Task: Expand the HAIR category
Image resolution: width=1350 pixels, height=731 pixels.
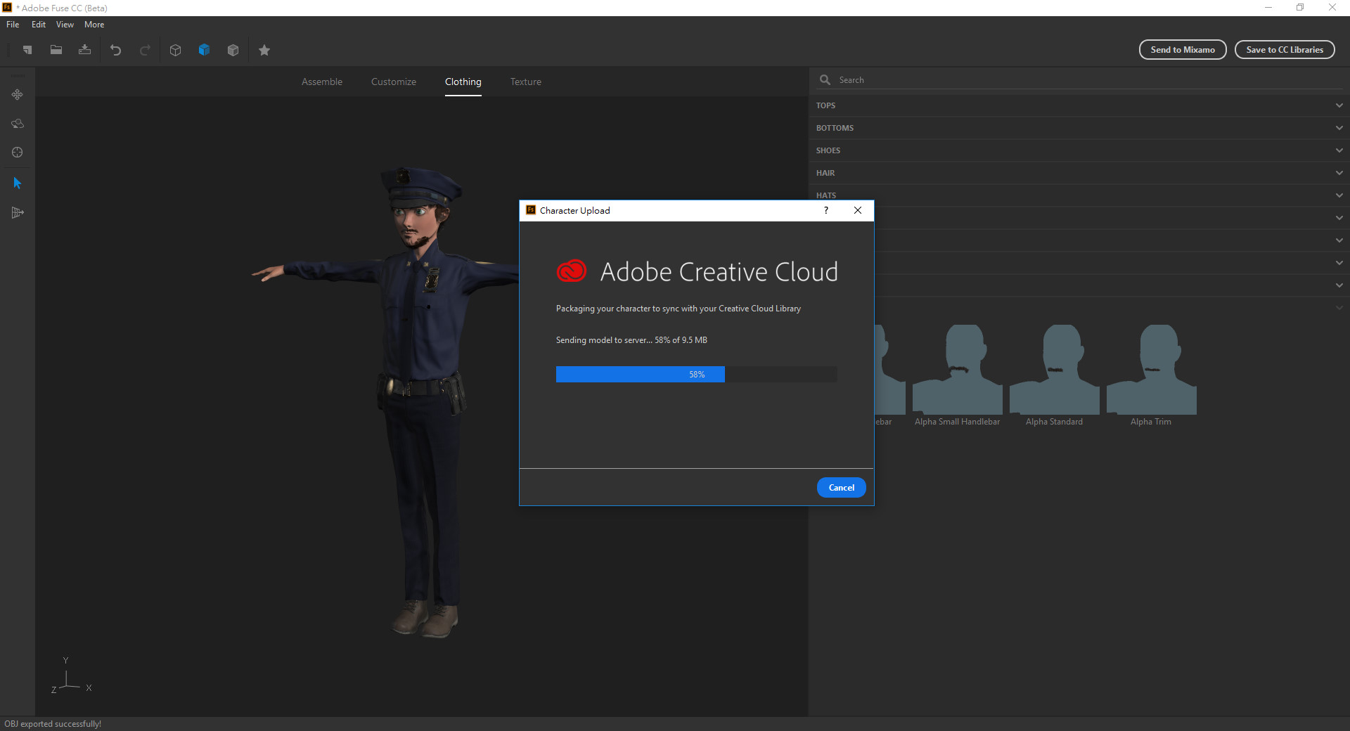Action: coord(1079,173)
